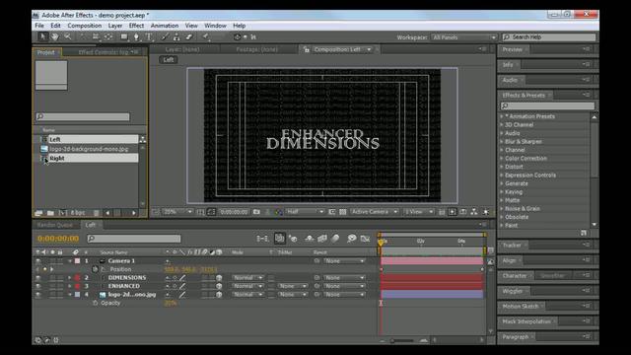Select the Clone Stamp tool
The image size is (631, 355).
pyautogui.click(x=176, y=37)
